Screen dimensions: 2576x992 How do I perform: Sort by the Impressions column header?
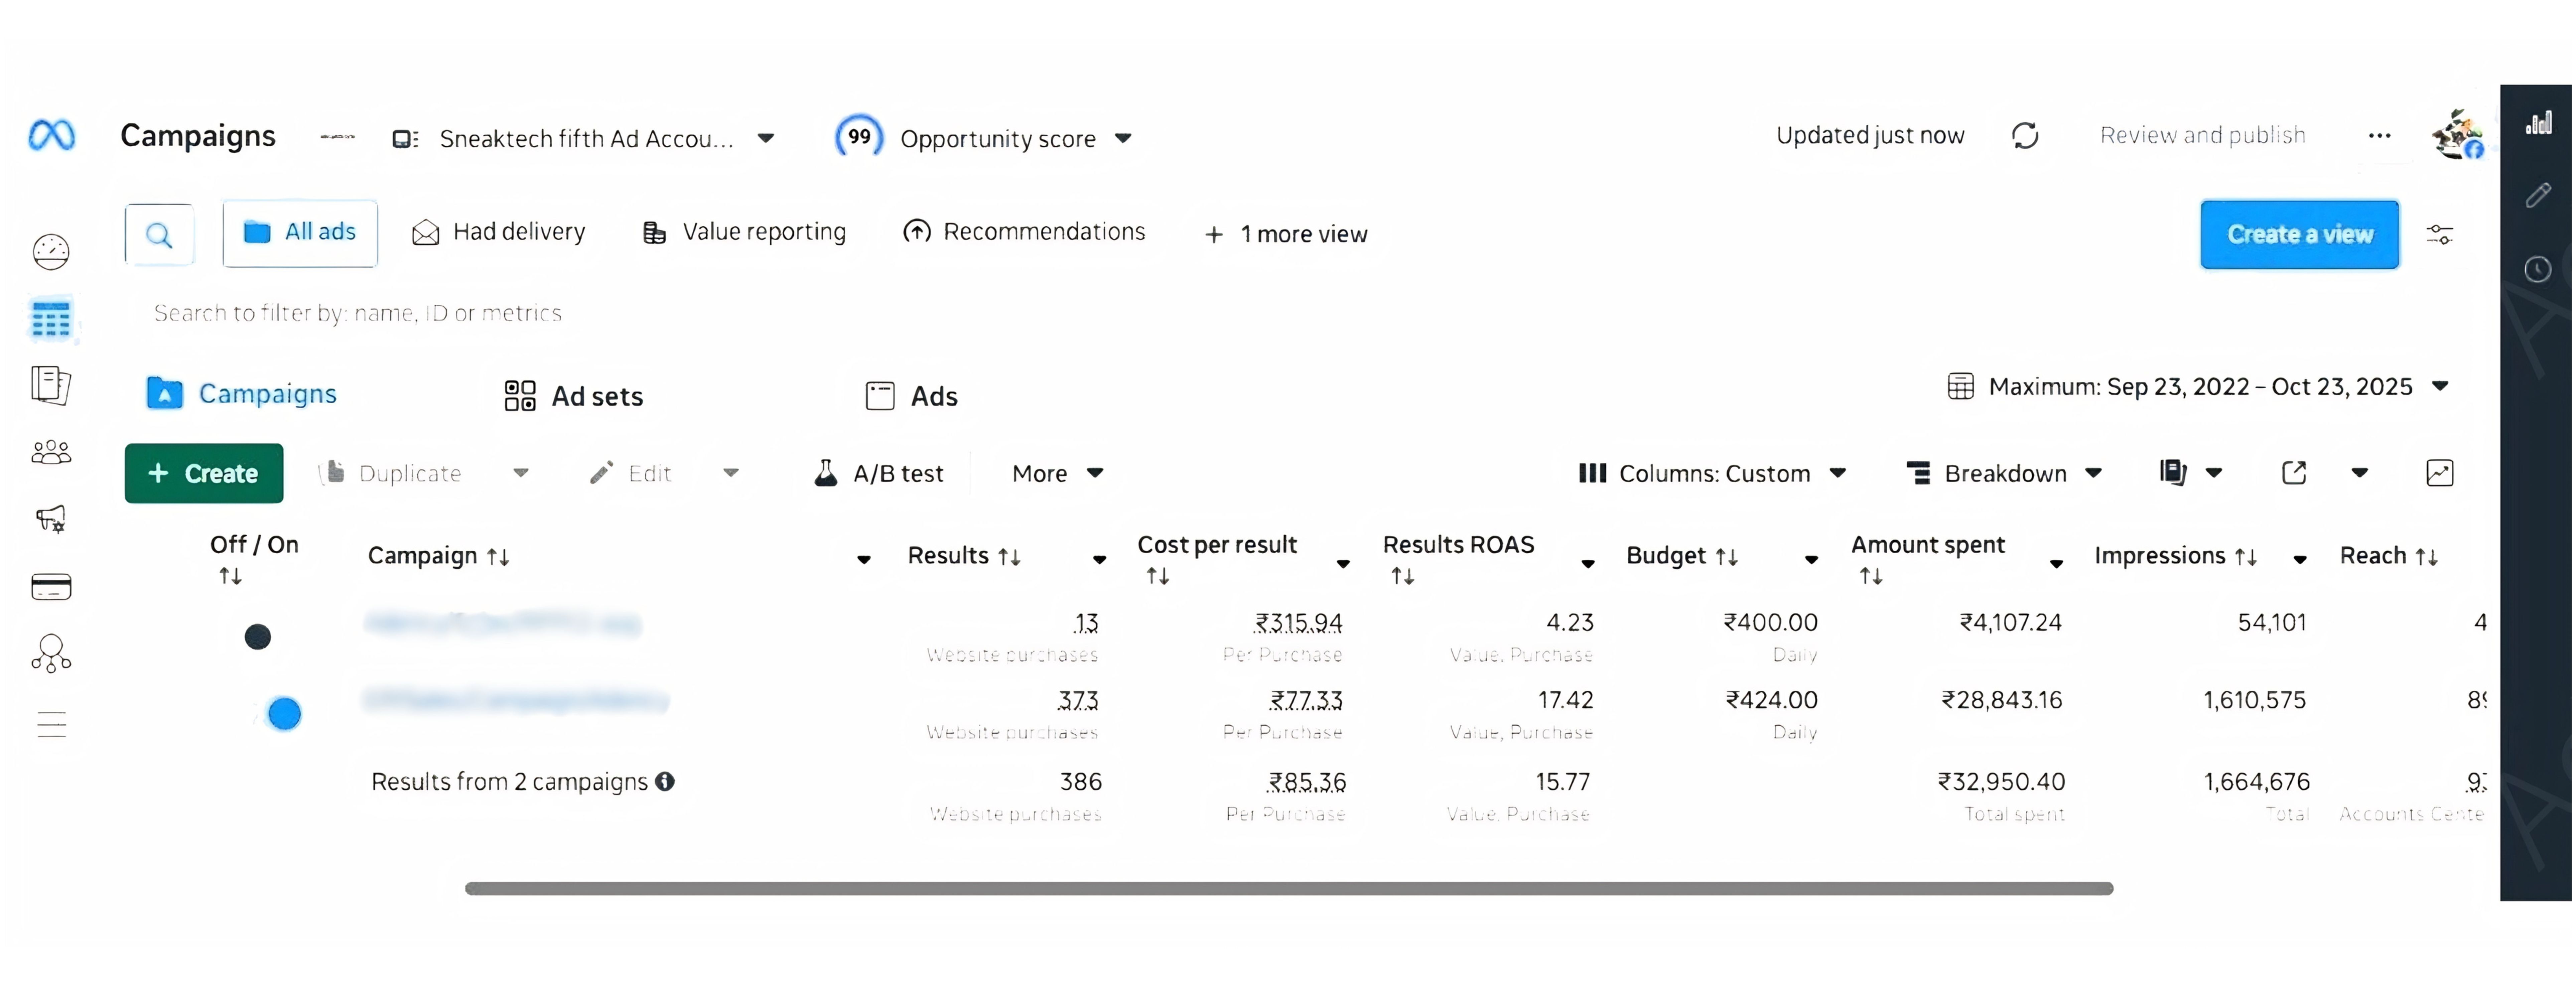tap(2176, 556)
